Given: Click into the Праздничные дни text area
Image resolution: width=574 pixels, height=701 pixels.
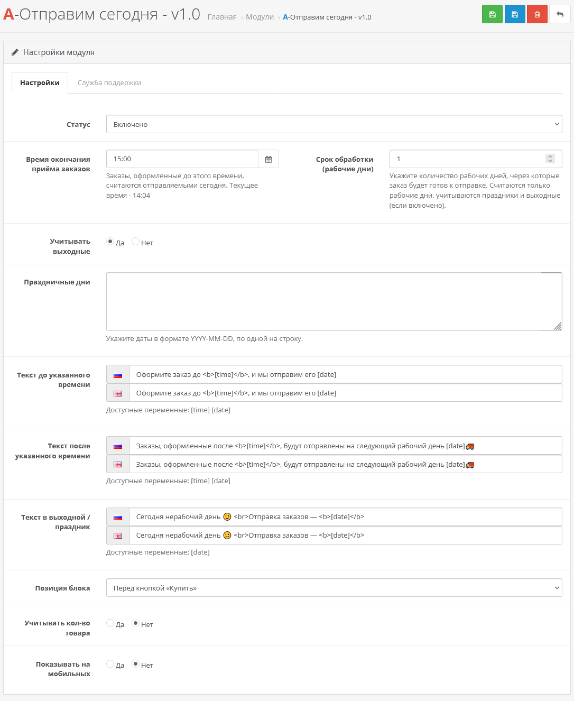Looking at the screenshot, I should (333, 301).
